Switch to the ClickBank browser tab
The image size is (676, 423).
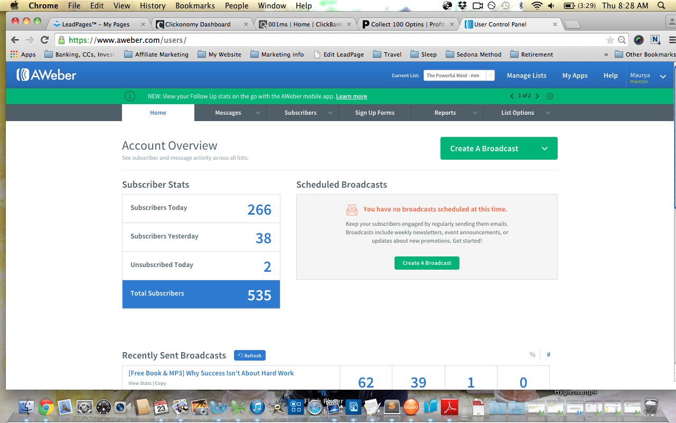click(x=305, y=24)
